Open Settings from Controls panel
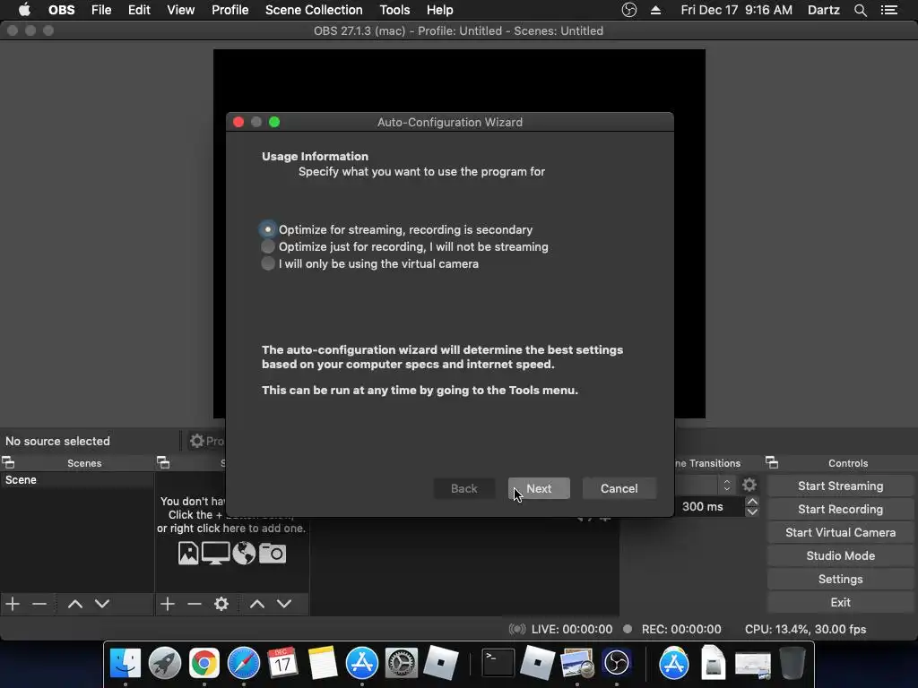This screenshot has height=688, width=918. (840, 580)
